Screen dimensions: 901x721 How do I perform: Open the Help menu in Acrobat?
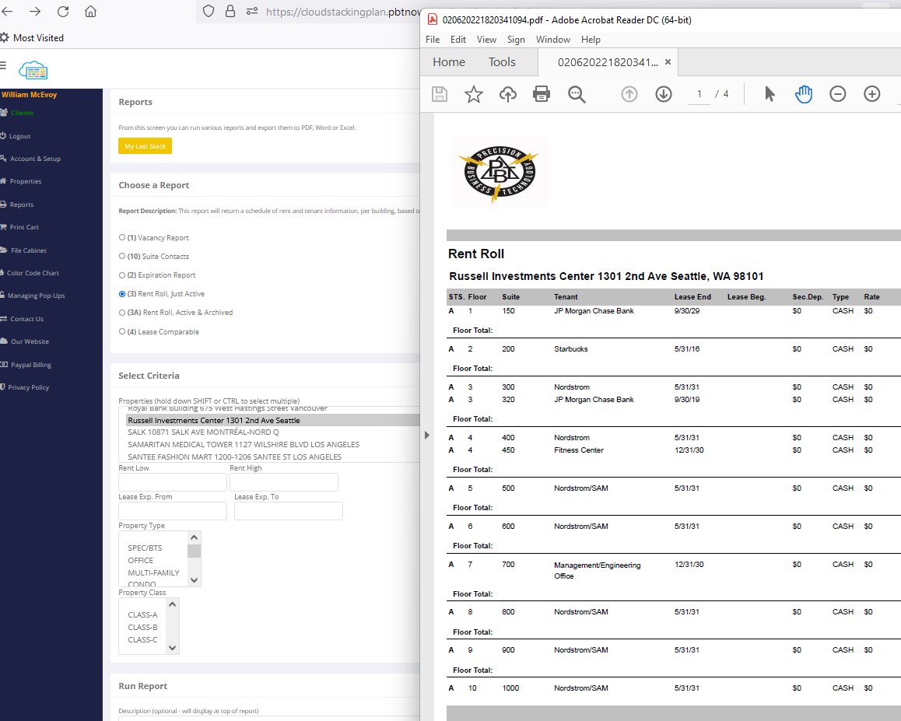(x=591, y=40)
